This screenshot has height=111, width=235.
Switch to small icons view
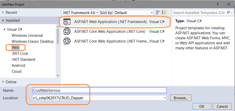(157, 12)
